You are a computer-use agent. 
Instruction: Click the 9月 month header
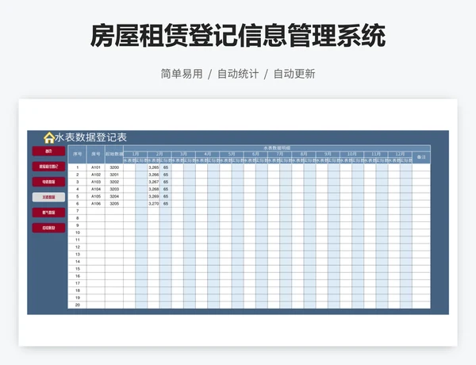click(328, 154)
